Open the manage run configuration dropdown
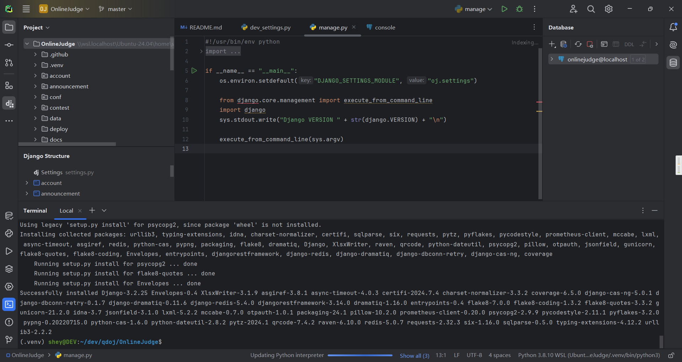Screen dimensions: 682x362 coord(473,9)
